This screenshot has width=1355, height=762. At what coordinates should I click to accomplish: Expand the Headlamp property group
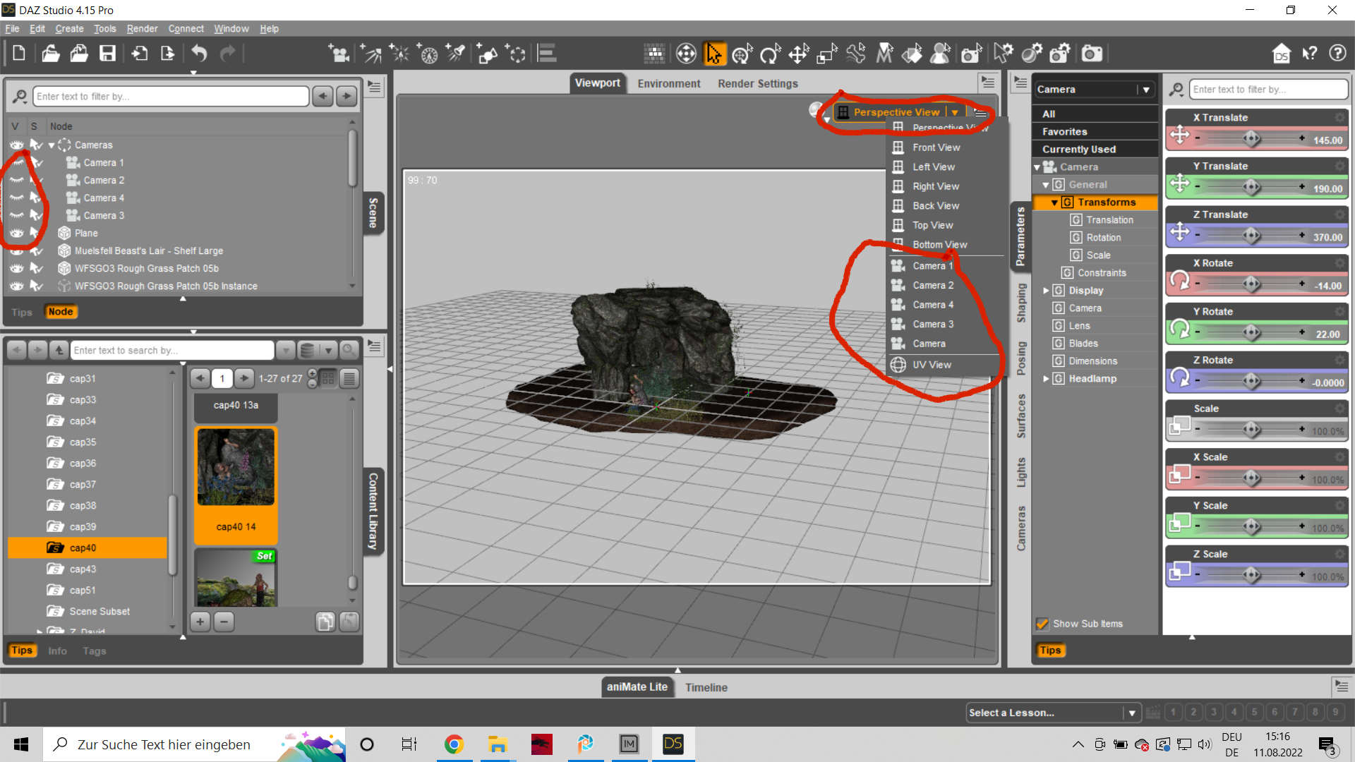1046,379
